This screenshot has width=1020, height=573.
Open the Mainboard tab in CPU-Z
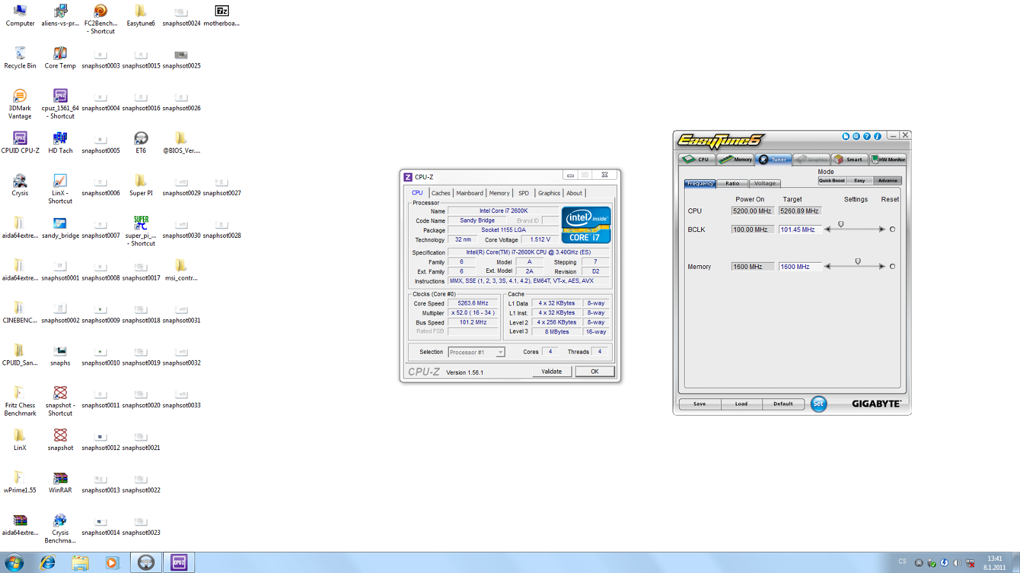pyautogui.click(x=470, y=193)
